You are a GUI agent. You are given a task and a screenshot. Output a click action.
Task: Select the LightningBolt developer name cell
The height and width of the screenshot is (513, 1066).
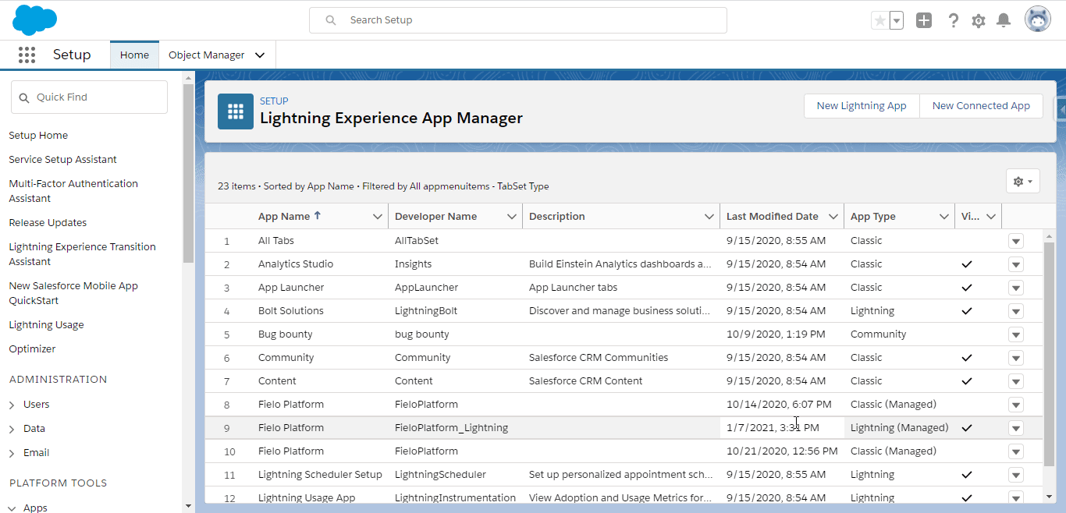[x=426, y=311]
